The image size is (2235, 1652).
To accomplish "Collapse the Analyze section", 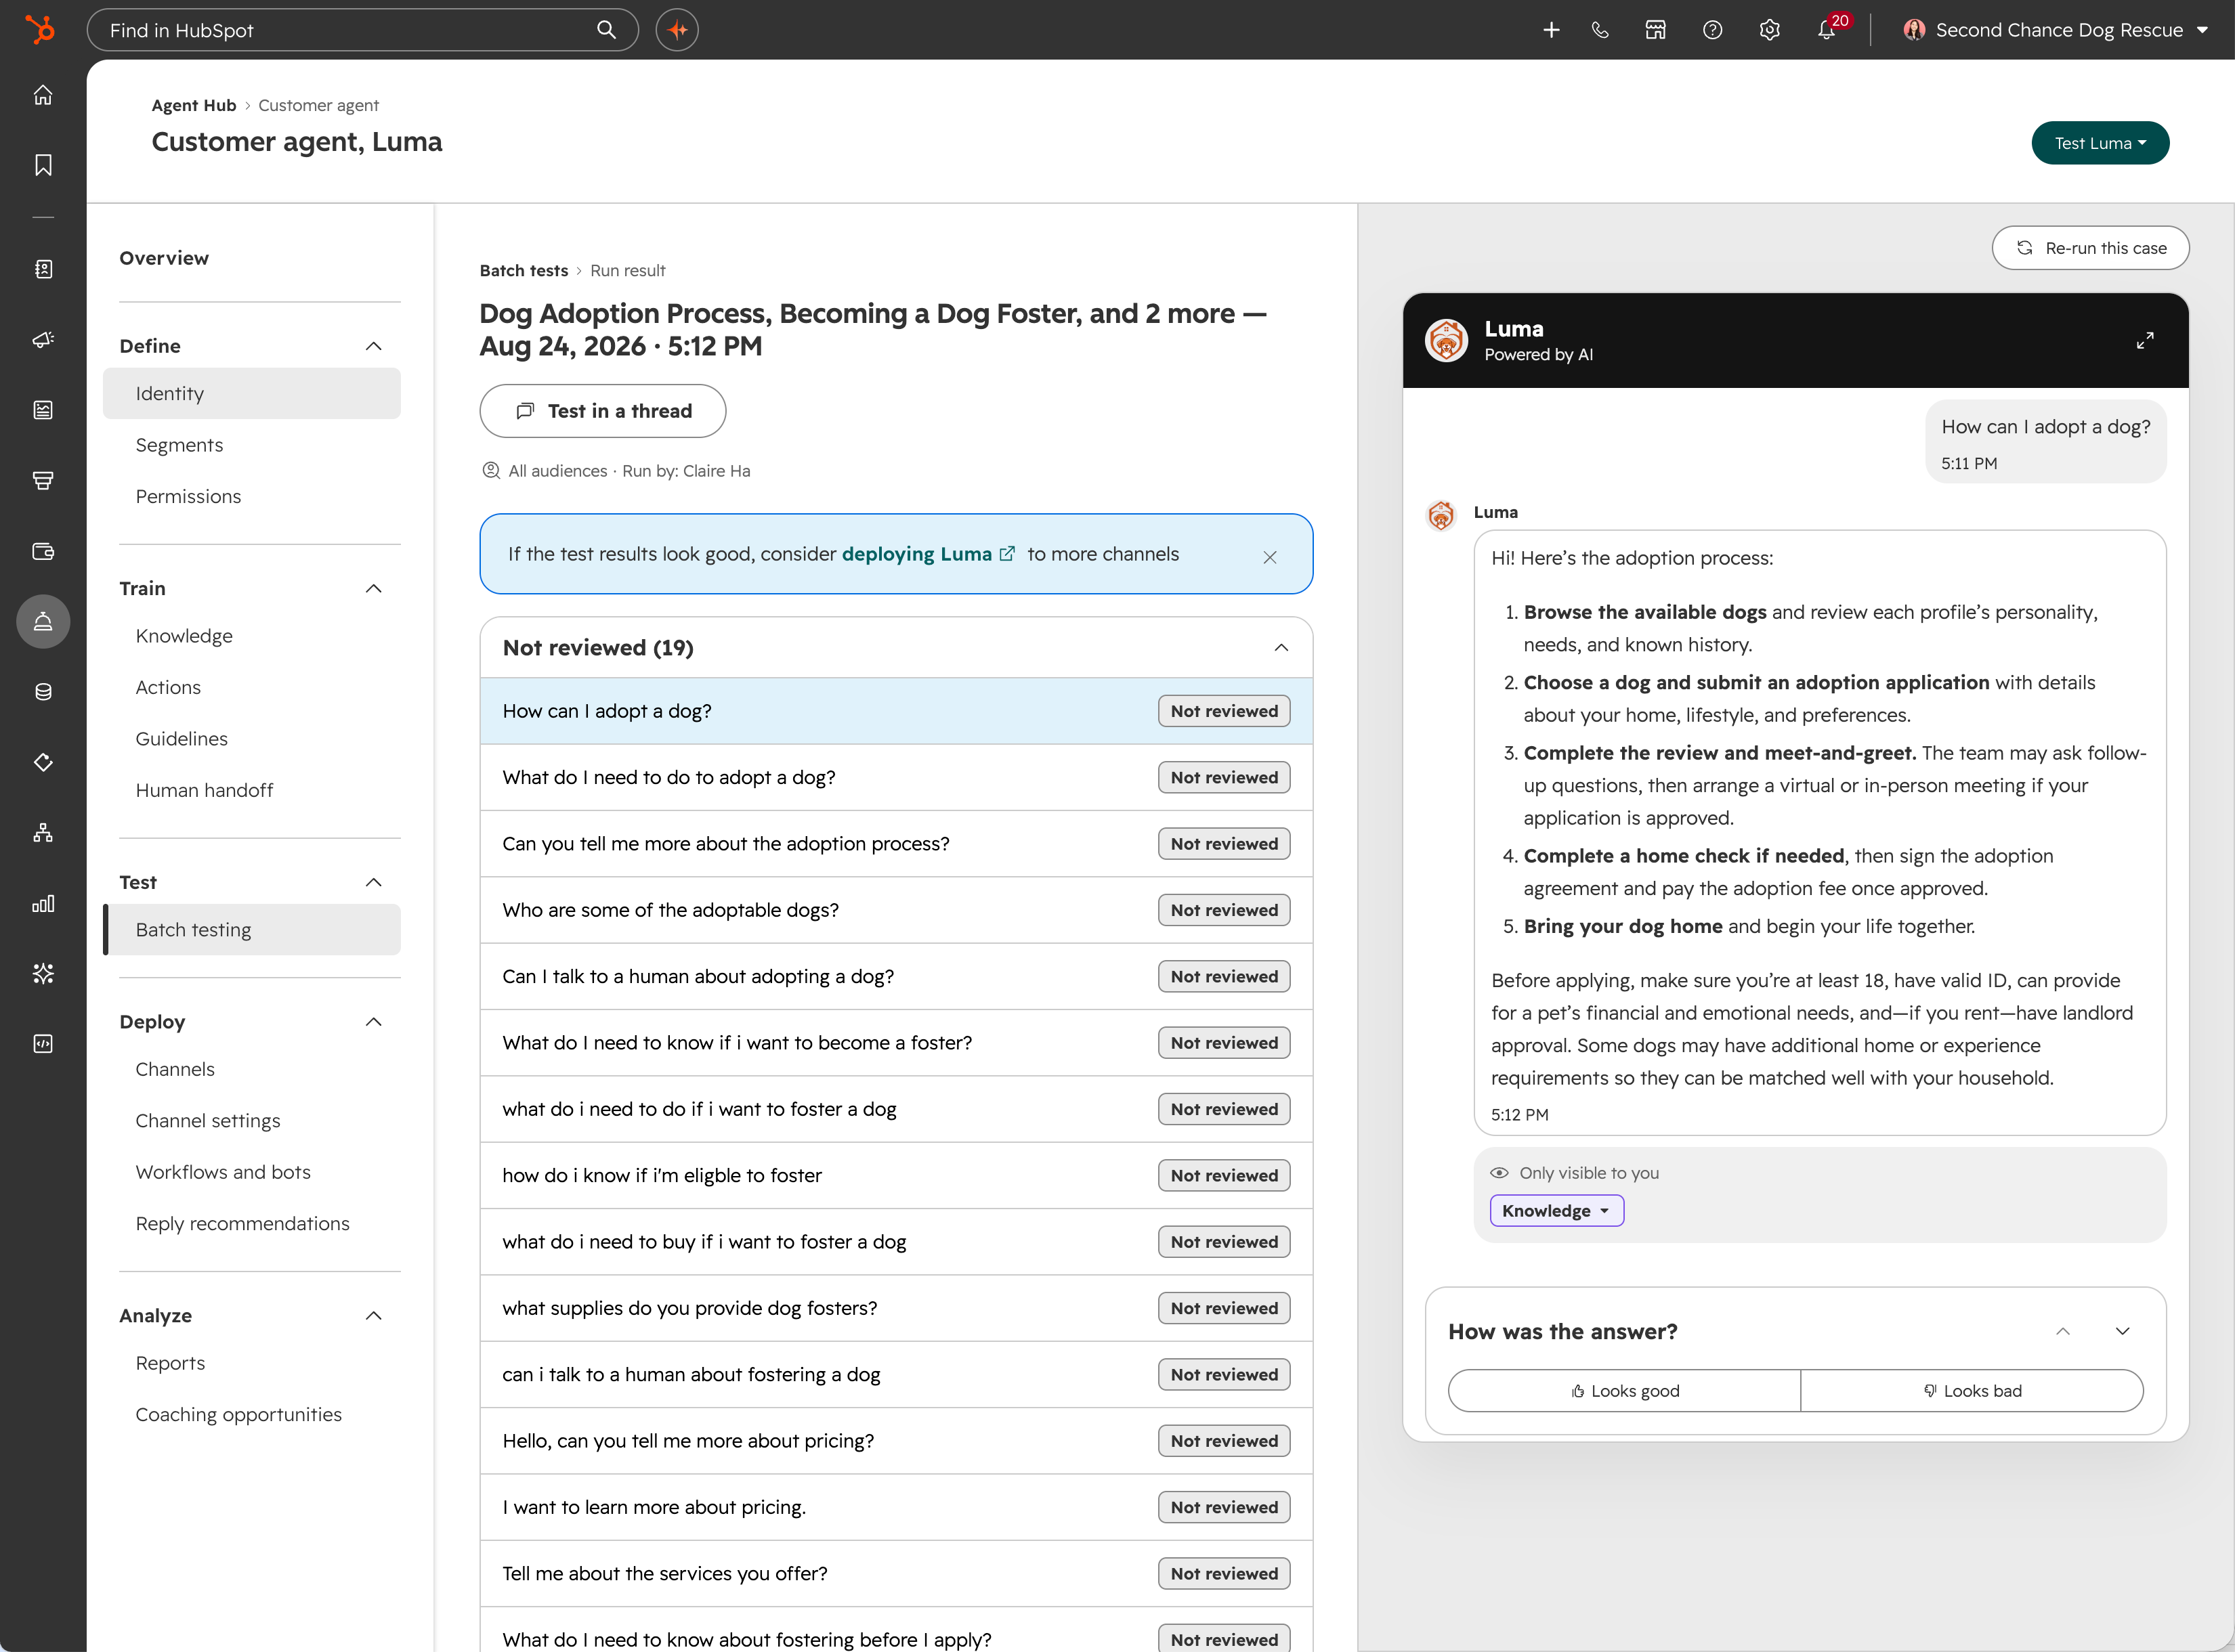I will [373, 1316].
